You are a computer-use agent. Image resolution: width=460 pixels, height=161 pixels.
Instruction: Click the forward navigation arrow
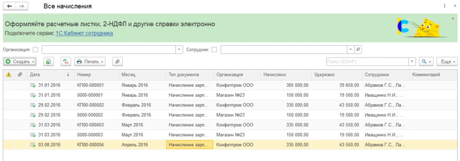(22, 6)
